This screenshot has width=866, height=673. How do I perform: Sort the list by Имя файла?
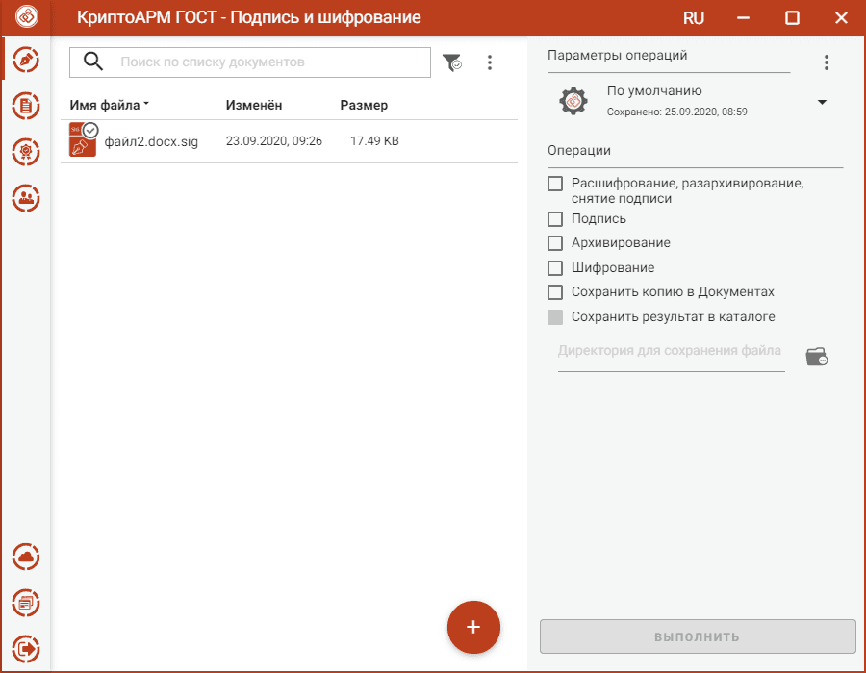point(109,105)
